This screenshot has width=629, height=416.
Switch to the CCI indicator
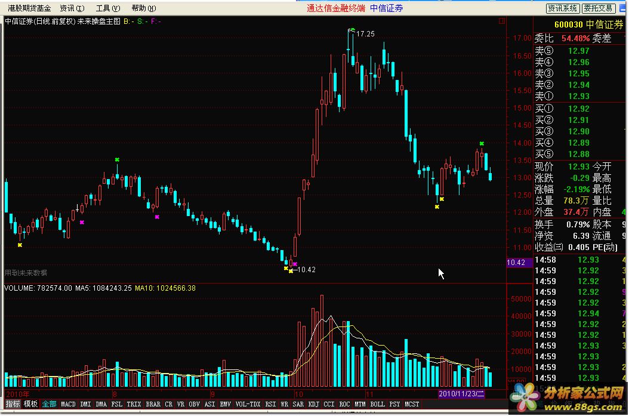click(x=329, y=405)
